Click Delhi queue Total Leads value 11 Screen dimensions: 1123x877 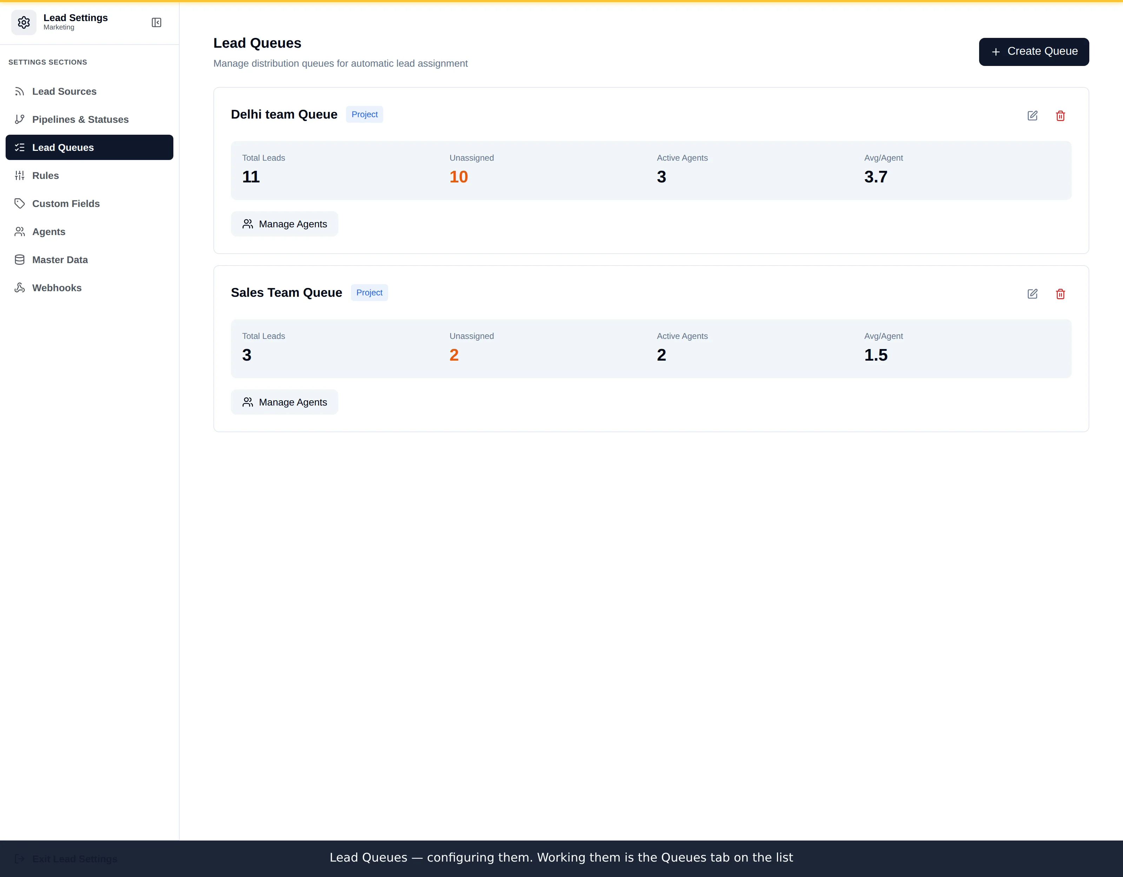tap(251, 177)
